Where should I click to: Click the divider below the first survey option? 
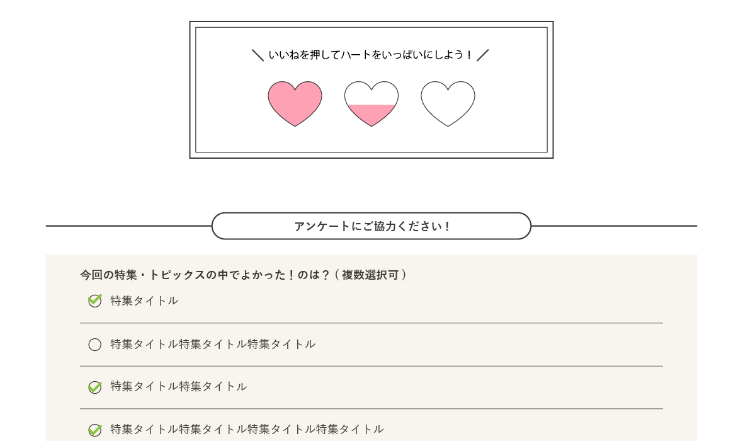pyautogui.click(x=371, y=323)
